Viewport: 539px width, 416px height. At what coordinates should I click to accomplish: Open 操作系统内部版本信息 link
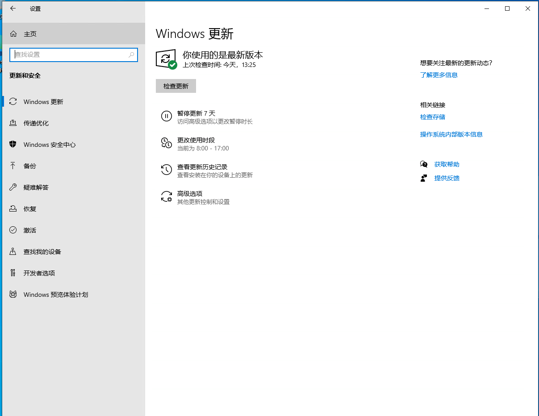(x=451, y=134)
